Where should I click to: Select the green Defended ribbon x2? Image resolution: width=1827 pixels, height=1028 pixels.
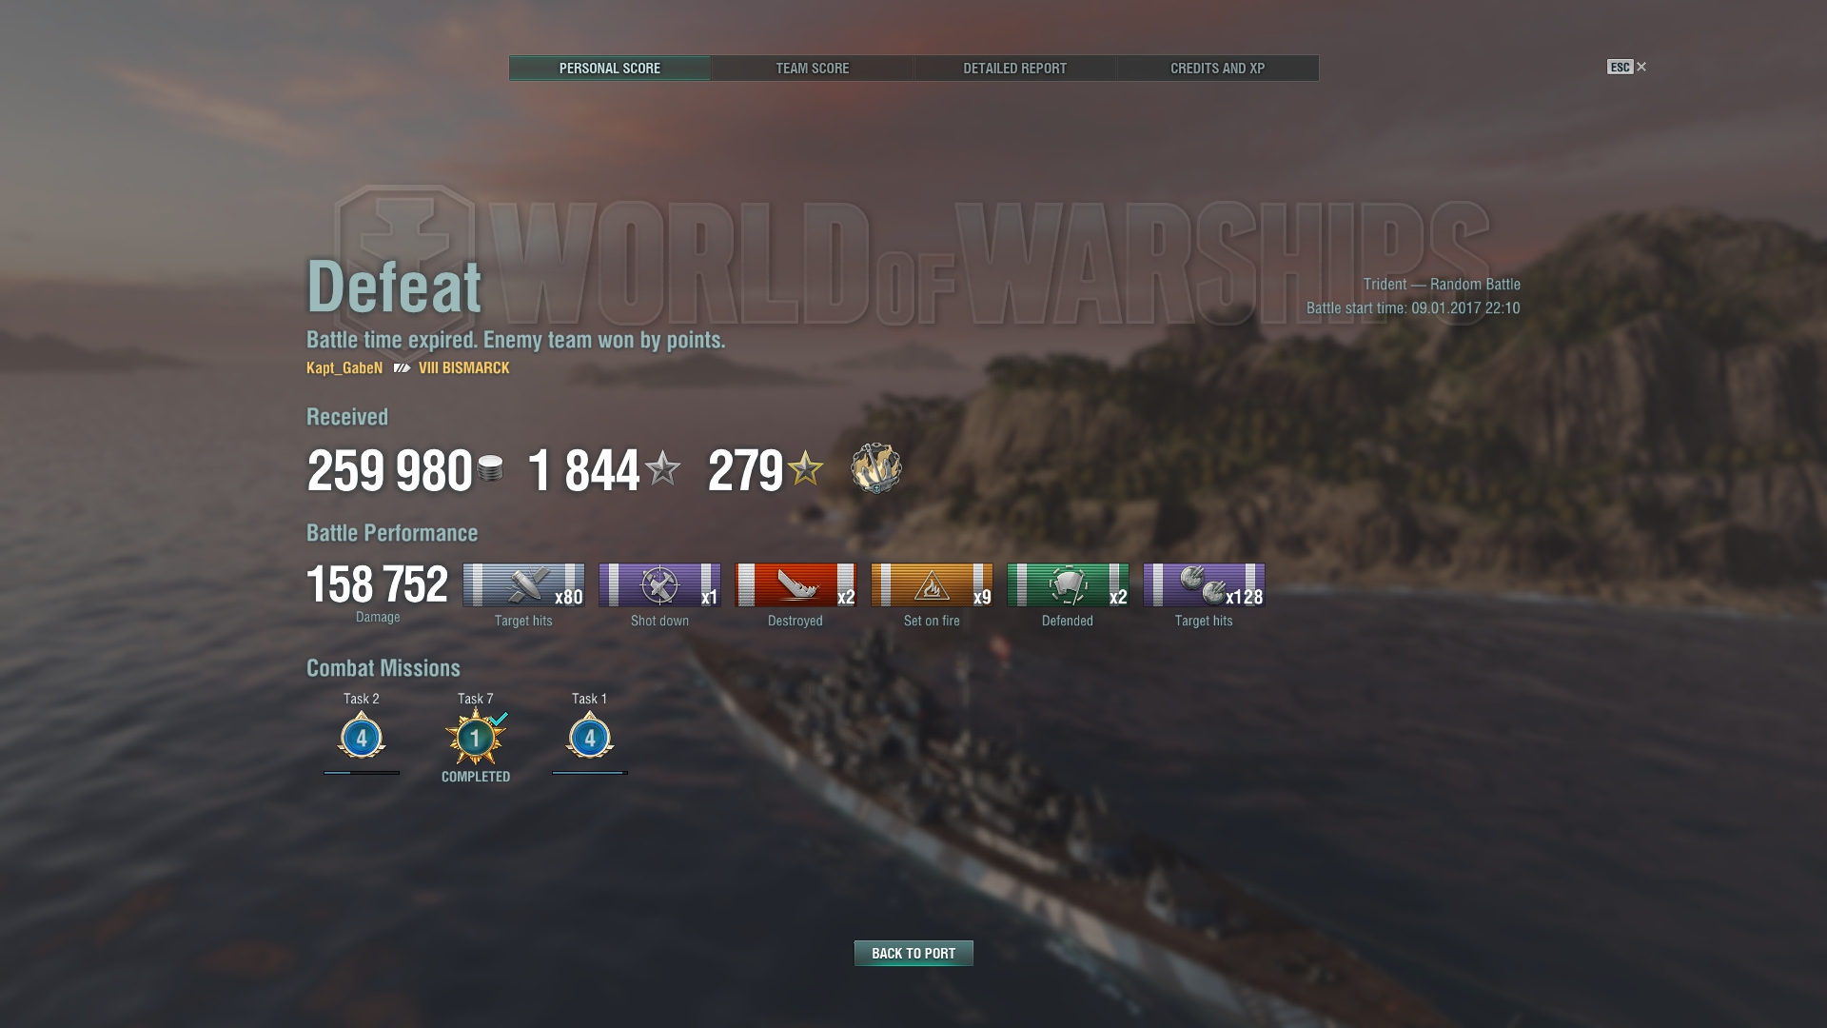click(1068, 585)
